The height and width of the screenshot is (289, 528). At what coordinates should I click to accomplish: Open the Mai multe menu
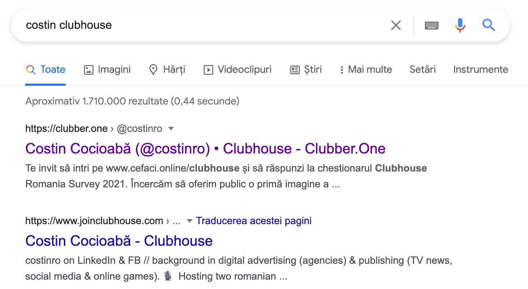click(x=366, y=70)
